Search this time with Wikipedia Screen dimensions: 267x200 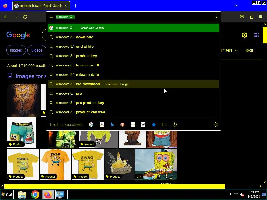(143, 124)
